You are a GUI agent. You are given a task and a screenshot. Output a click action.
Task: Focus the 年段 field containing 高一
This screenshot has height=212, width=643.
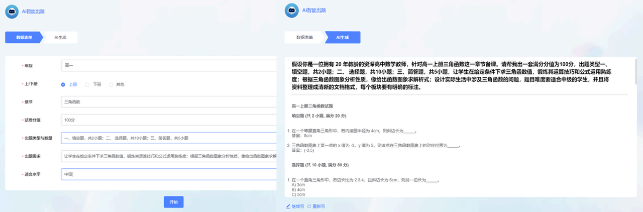[168, 66]
